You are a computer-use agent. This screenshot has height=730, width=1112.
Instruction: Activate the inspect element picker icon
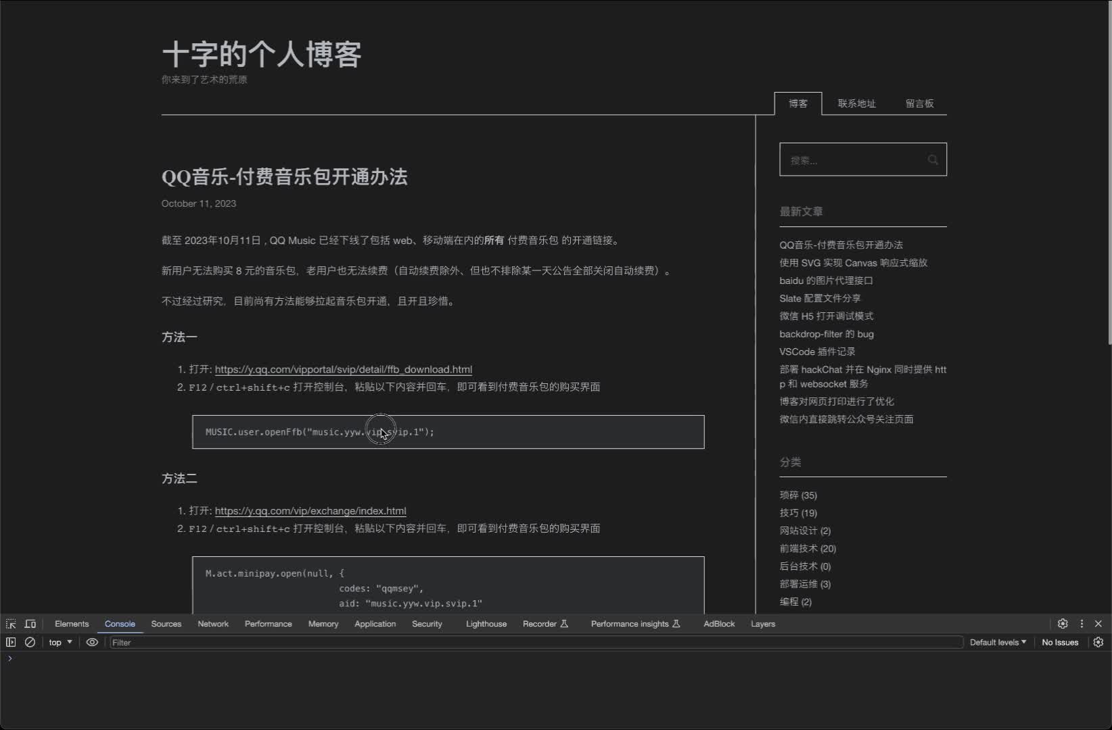click(11, 624)
